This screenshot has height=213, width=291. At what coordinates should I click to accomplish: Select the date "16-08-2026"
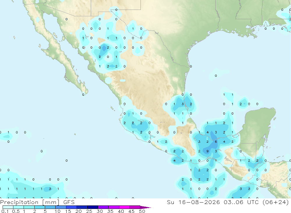[199, 202]
